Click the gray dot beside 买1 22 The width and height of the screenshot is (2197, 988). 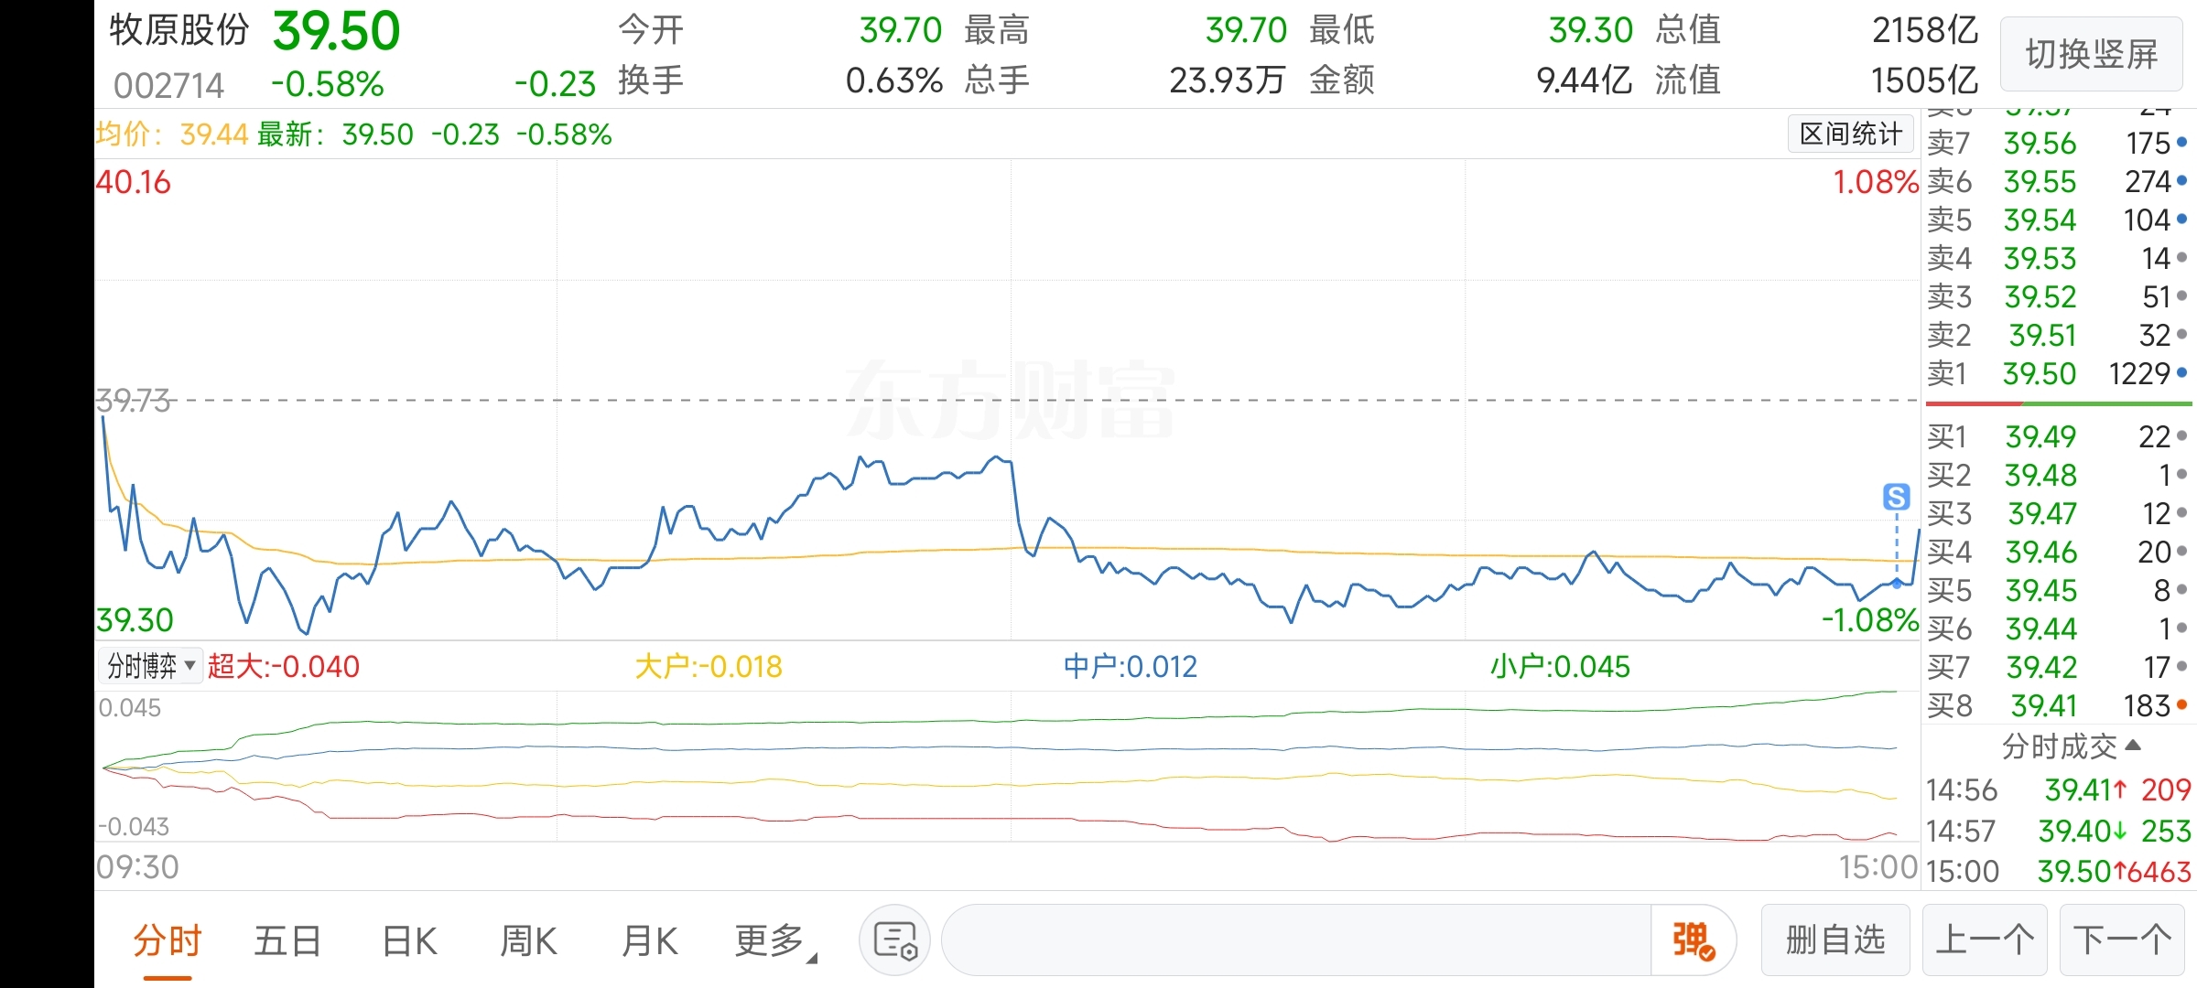point(2182,436)
